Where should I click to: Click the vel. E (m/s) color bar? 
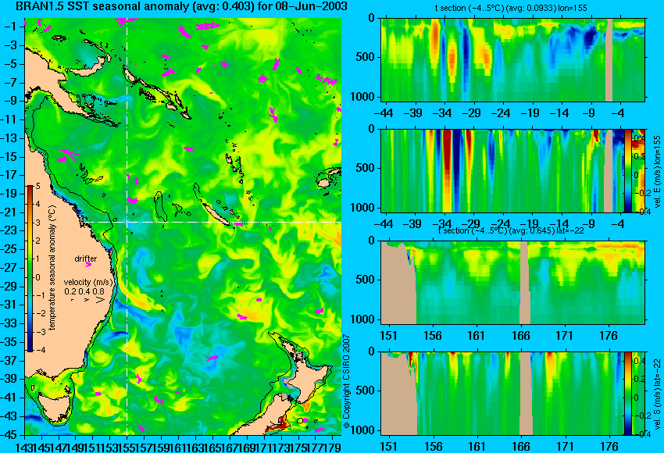[627, 170]
